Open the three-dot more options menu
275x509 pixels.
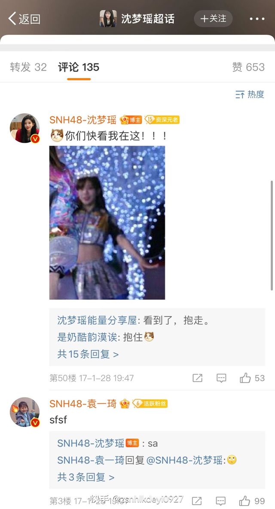point(257,19)
